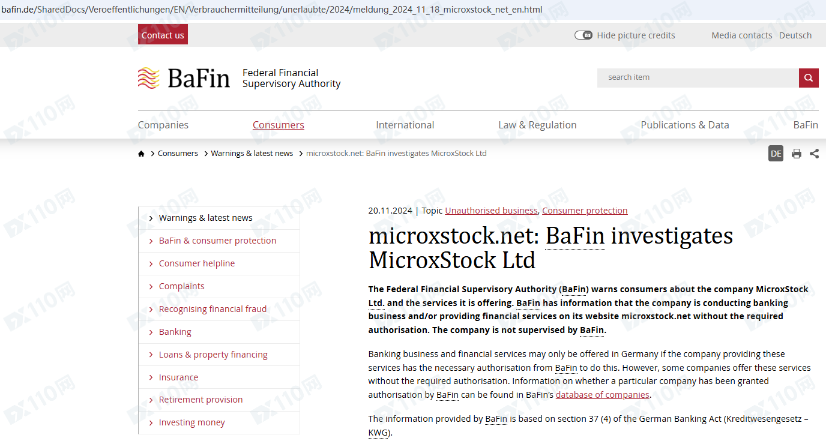
Task: Click the Unauthorised business topic link
Action: click(x=491, y=211)
